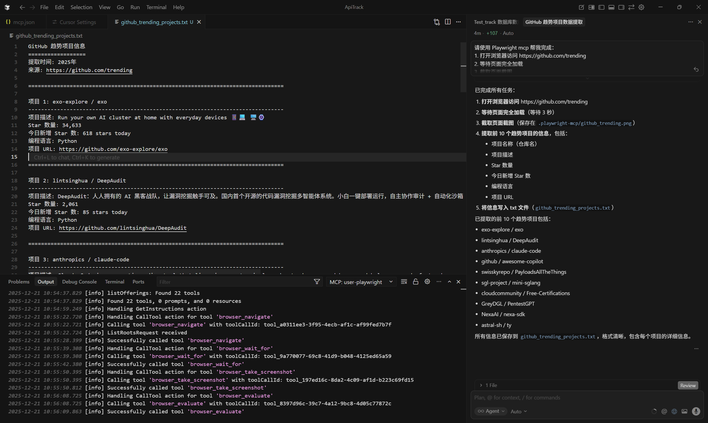Open changes compare icon in editor toolbar
Image resolution: width=708 pixels, height=423 pixels.
click(x=437, y=22)
